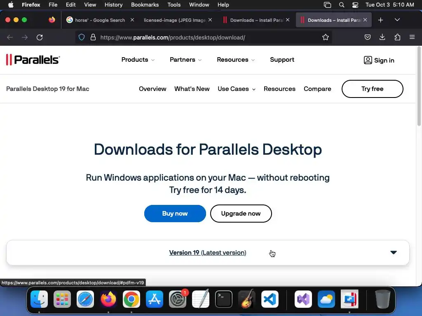The height and width of the screenshot is (316, 422).
Task: Click the Try free button
Action: (373, 89)
